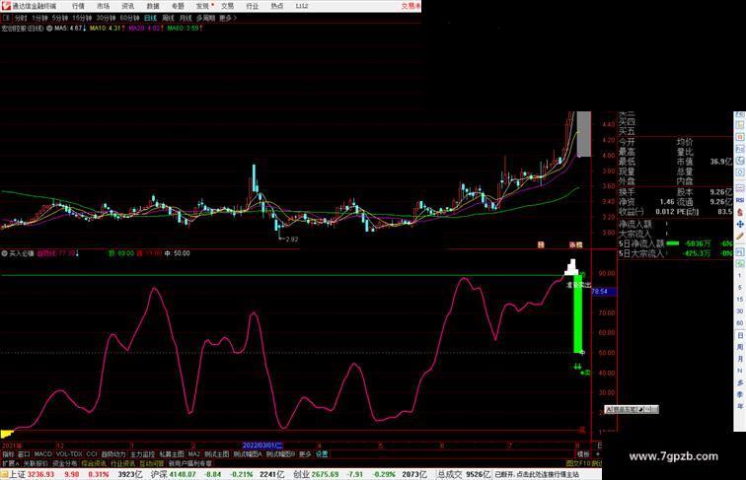Click the round settings icon before MA5

point(49,29)
